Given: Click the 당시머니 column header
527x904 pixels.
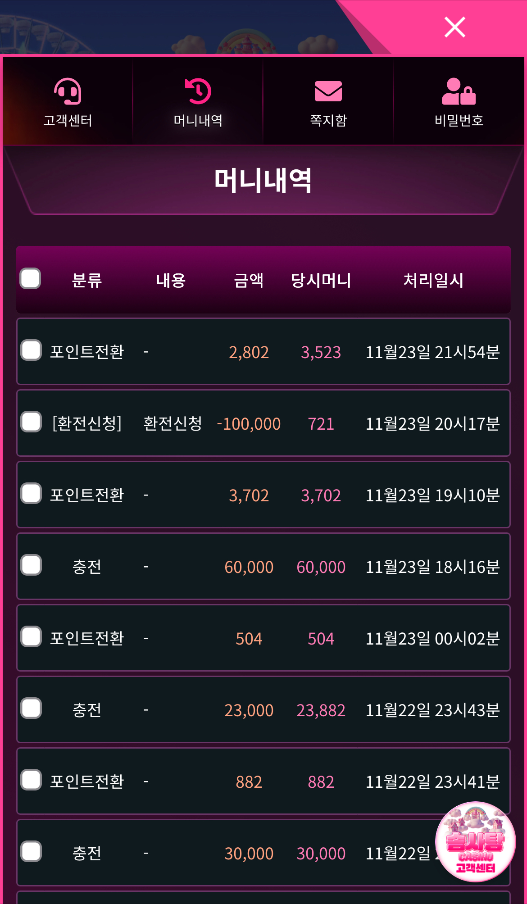Looking at the screenshot, I should [321, 280].
